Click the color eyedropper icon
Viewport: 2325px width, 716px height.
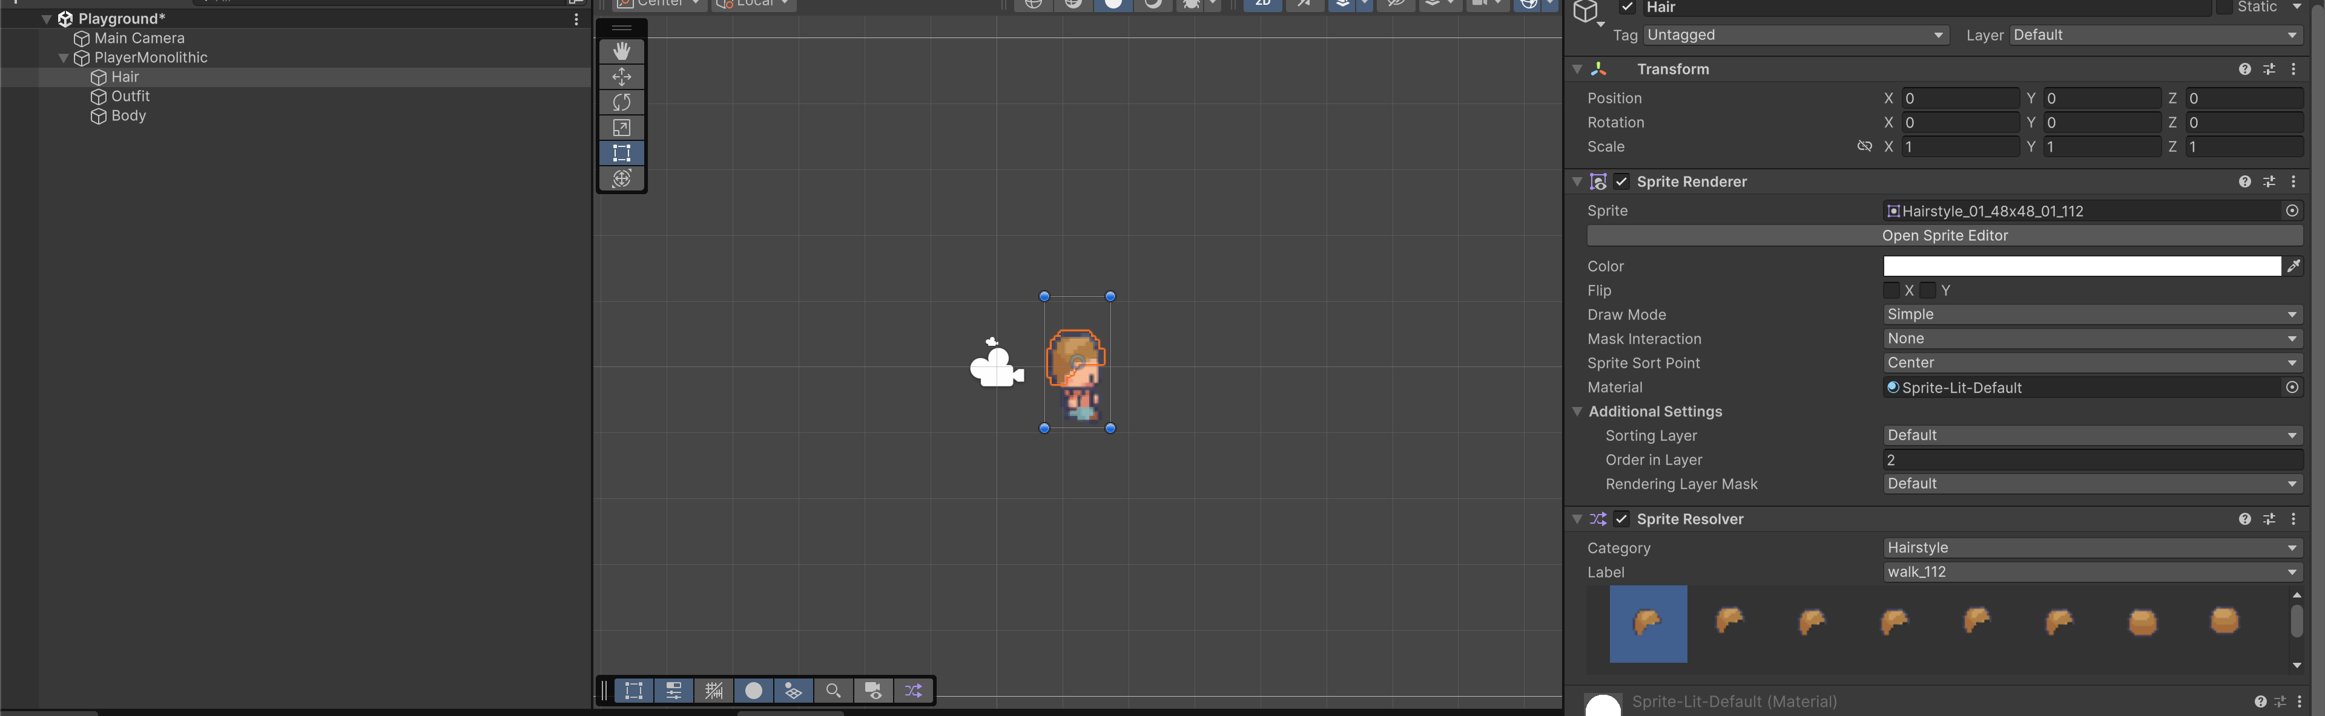[x=2294, y=266]
